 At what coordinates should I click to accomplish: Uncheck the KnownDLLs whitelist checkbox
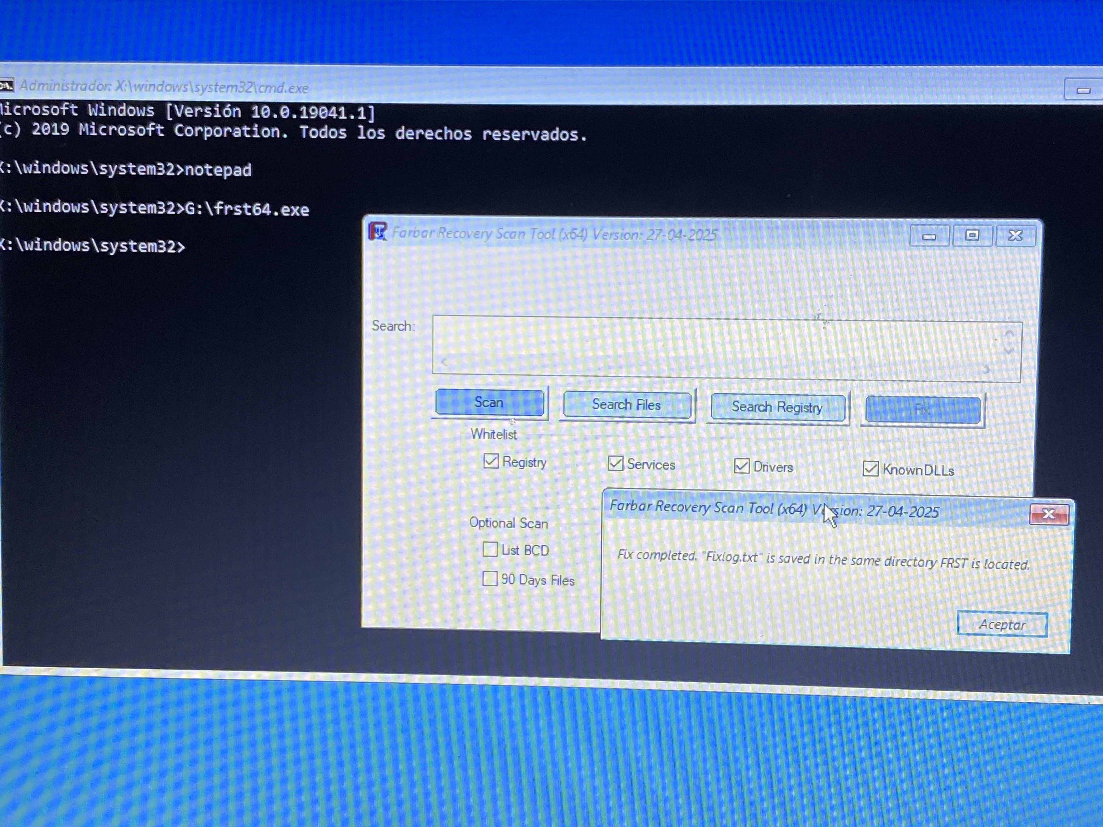(871, 468)
